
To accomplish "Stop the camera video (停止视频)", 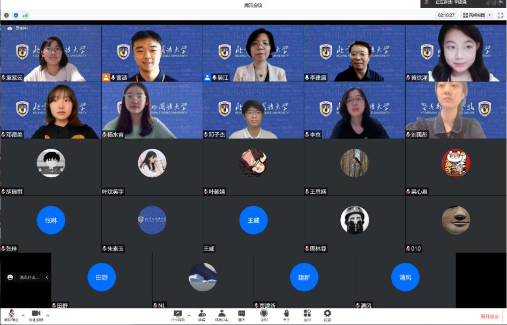I will pyautogui.click(x=36, y=315).
